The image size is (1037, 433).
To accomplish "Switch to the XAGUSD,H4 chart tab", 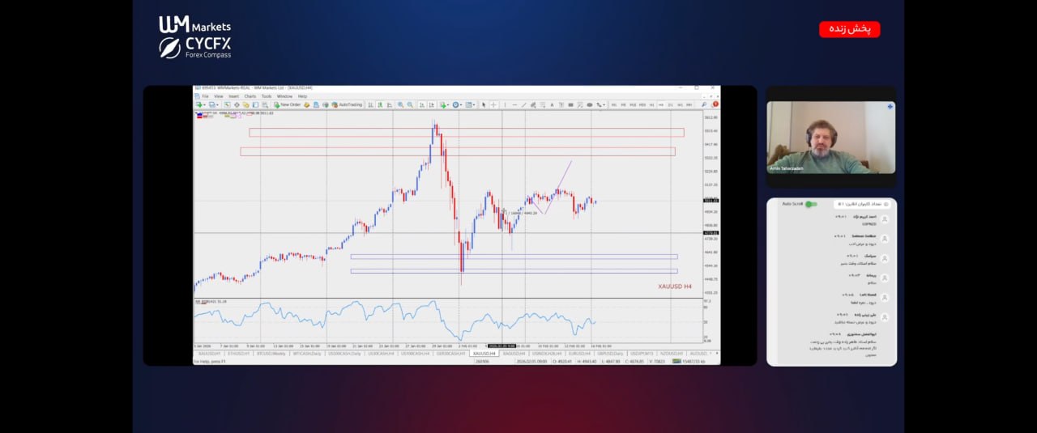I will (514, 353).
